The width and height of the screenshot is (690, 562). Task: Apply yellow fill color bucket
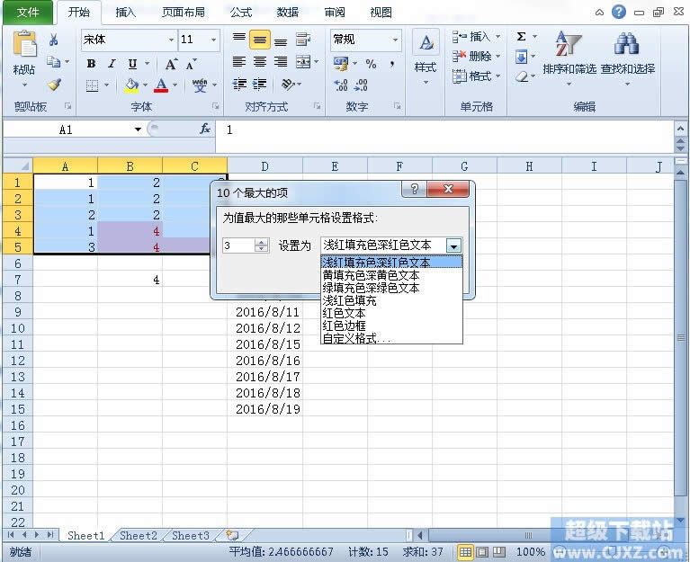[131, 85]
